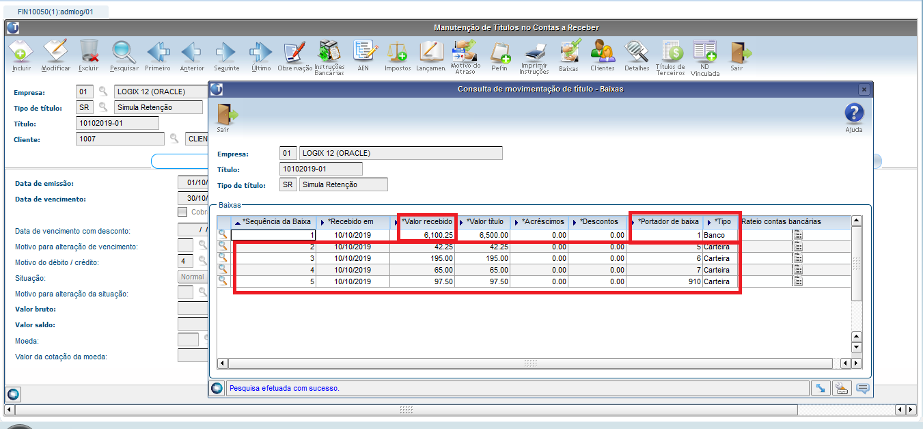Click status bar chat icon in dialog
The image size is (923, 429).
862,389
